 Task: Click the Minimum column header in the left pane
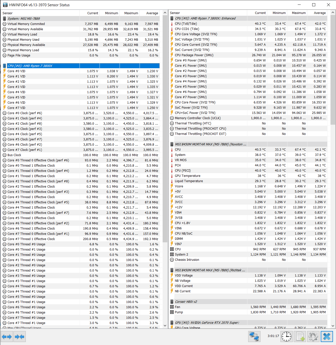(110, 13)
